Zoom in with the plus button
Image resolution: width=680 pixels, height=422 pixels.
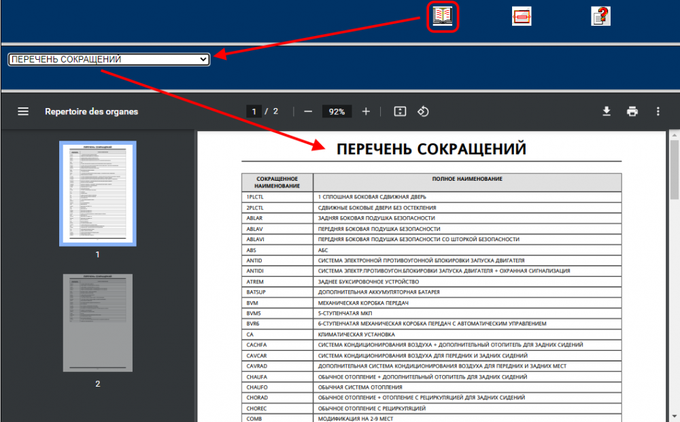(x=366, y=111)
